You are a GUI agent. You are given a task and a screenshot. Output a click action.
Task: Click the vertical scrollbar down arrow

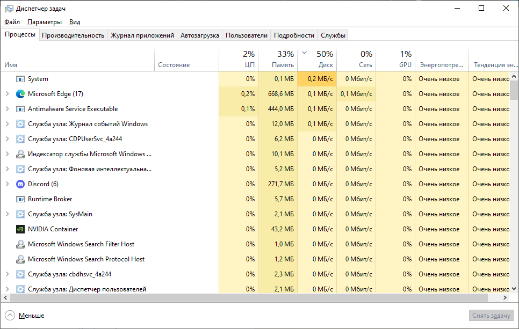point(514,289)
